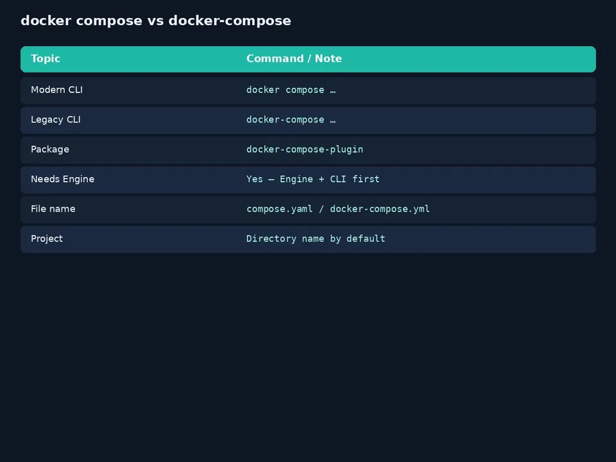This screenshot has width=616, height=462.
Task: Select the 'Project' topic cell
Action: click(x=47, y=239)
